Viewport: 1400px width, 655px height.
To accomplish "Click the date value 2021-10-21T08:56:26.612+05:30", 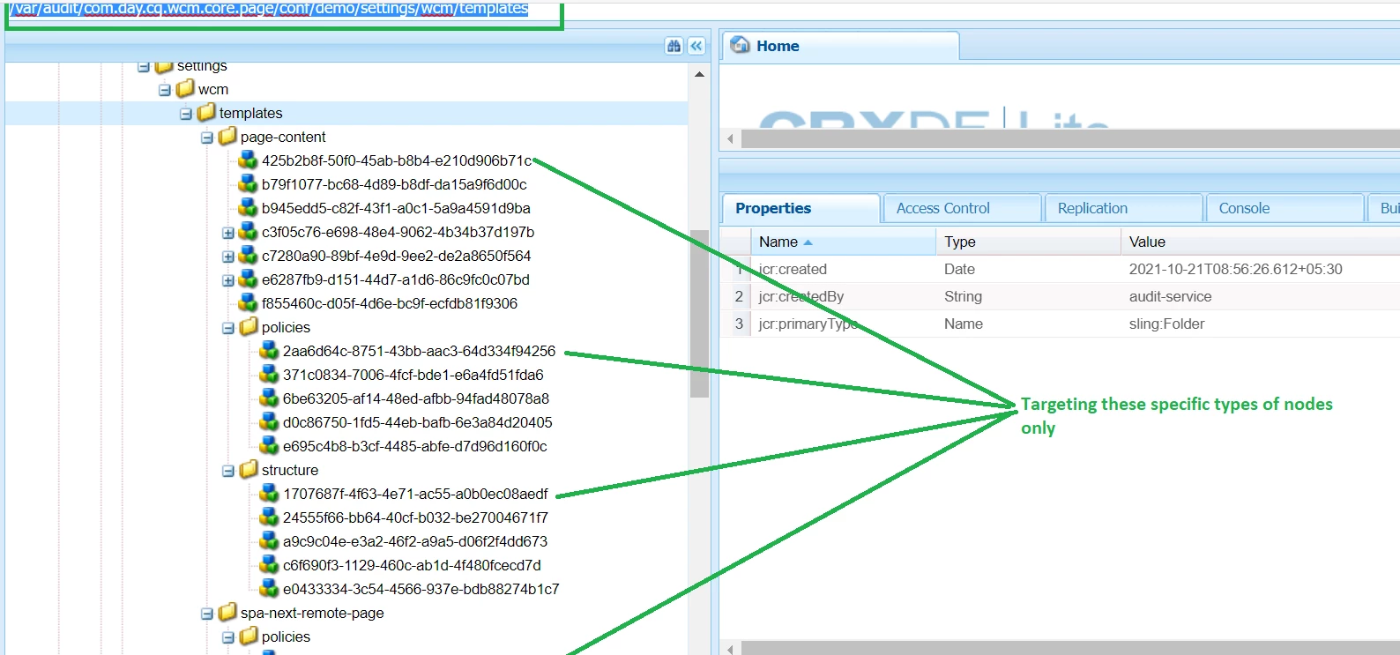I will [x=1235, y=269].
